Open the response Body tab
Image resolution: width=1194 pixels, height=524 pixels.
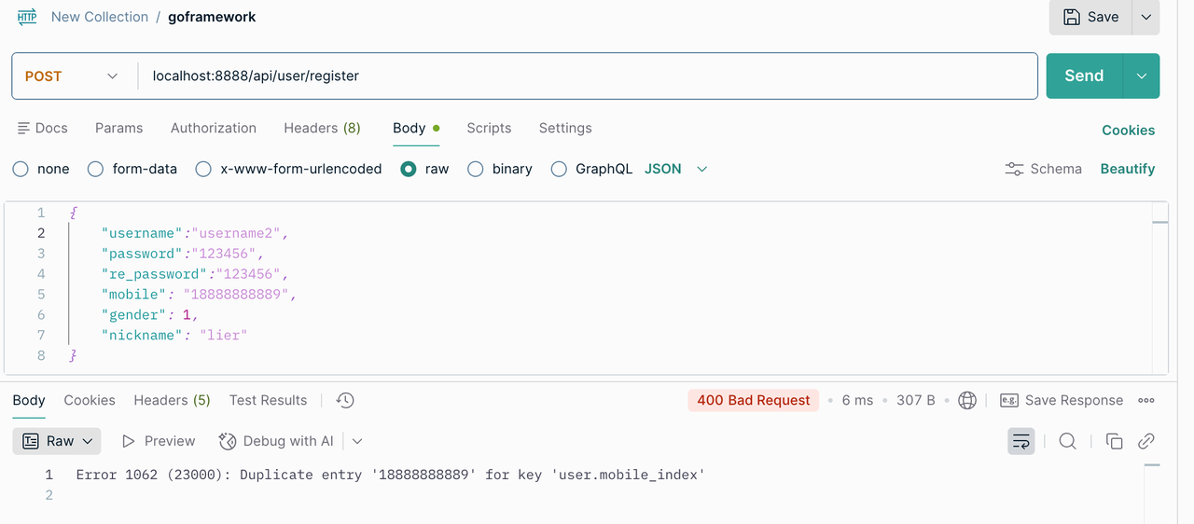pyautogui.click(x=29, y=400)
